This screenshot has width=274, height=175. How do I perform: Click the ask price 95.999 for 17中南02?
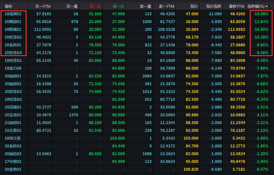click(x=119, y=161)
